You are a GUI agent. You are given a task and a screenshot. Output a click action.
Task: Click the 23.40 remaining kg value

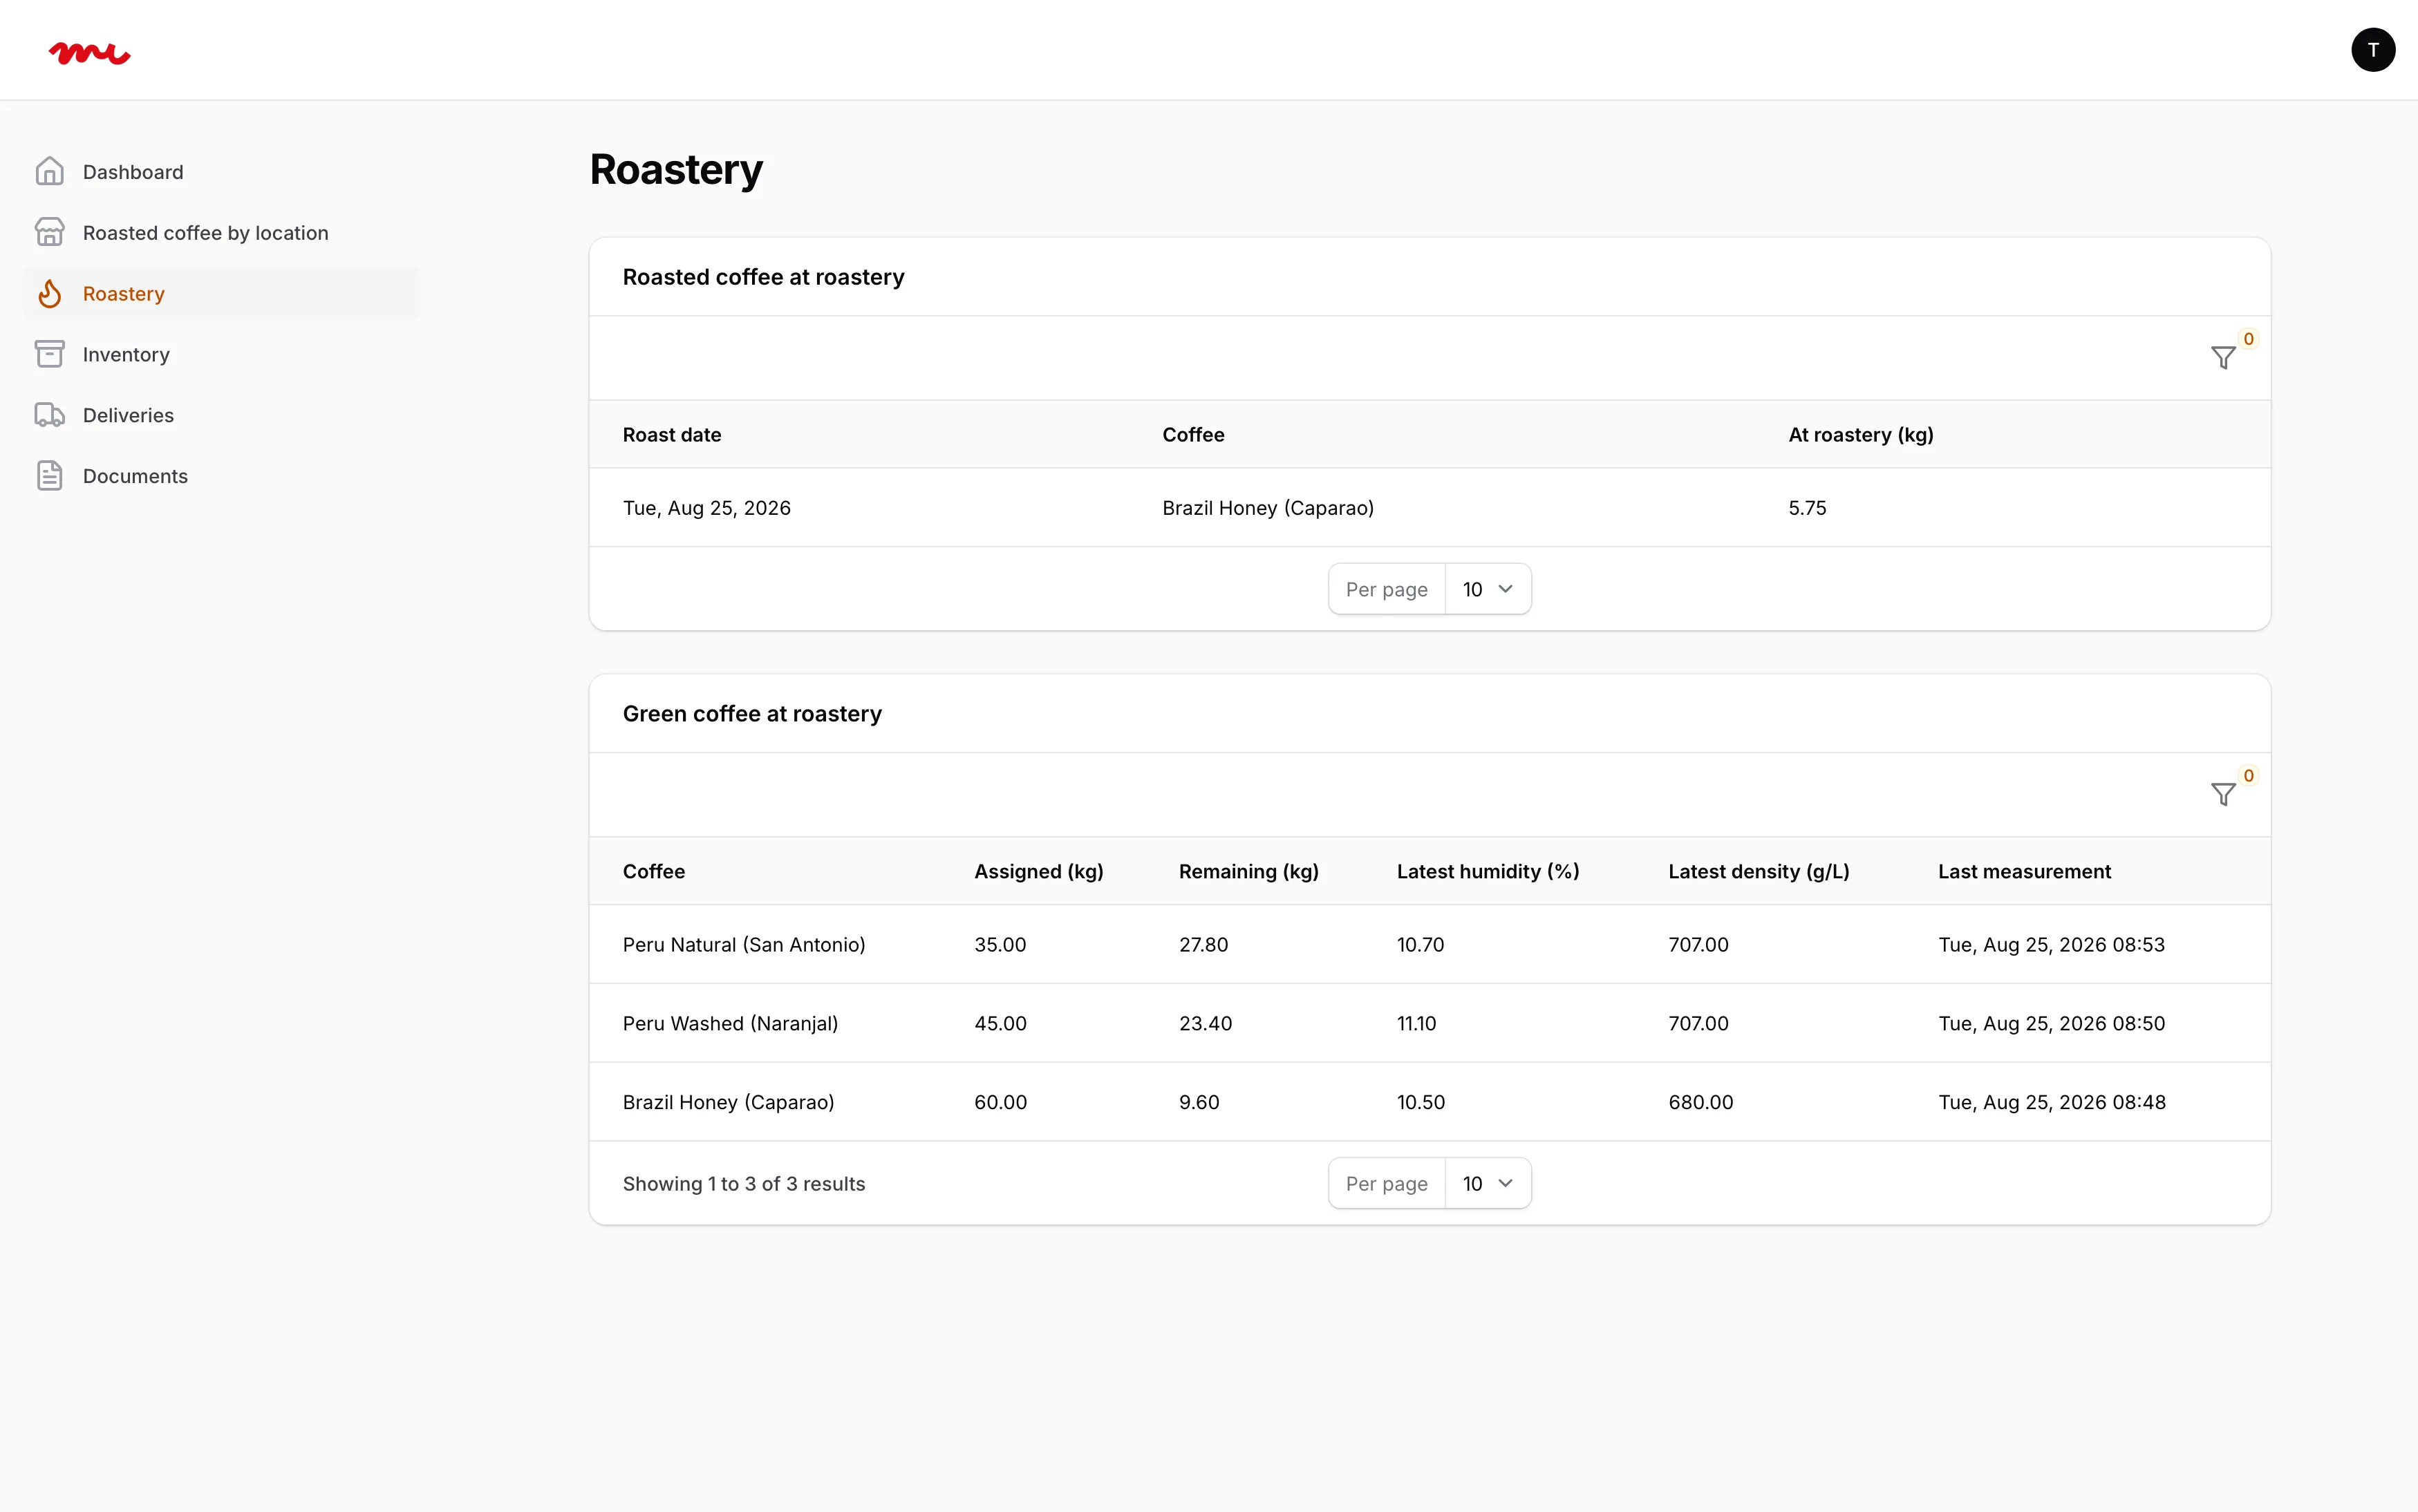[x=1205, y=1024]
